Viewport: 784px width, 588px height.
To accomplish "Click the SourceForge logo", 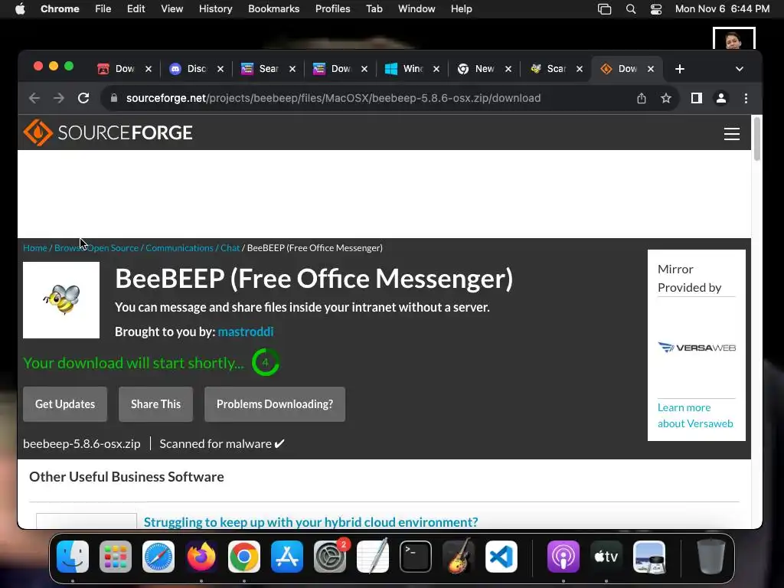I will (x=108, y=132).
